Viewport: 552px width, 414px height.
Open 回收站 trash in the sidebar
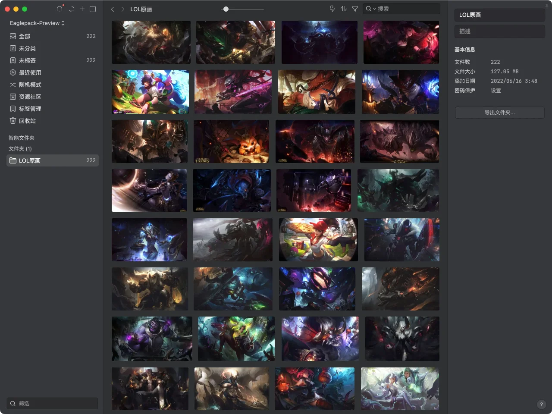[53, 121]
